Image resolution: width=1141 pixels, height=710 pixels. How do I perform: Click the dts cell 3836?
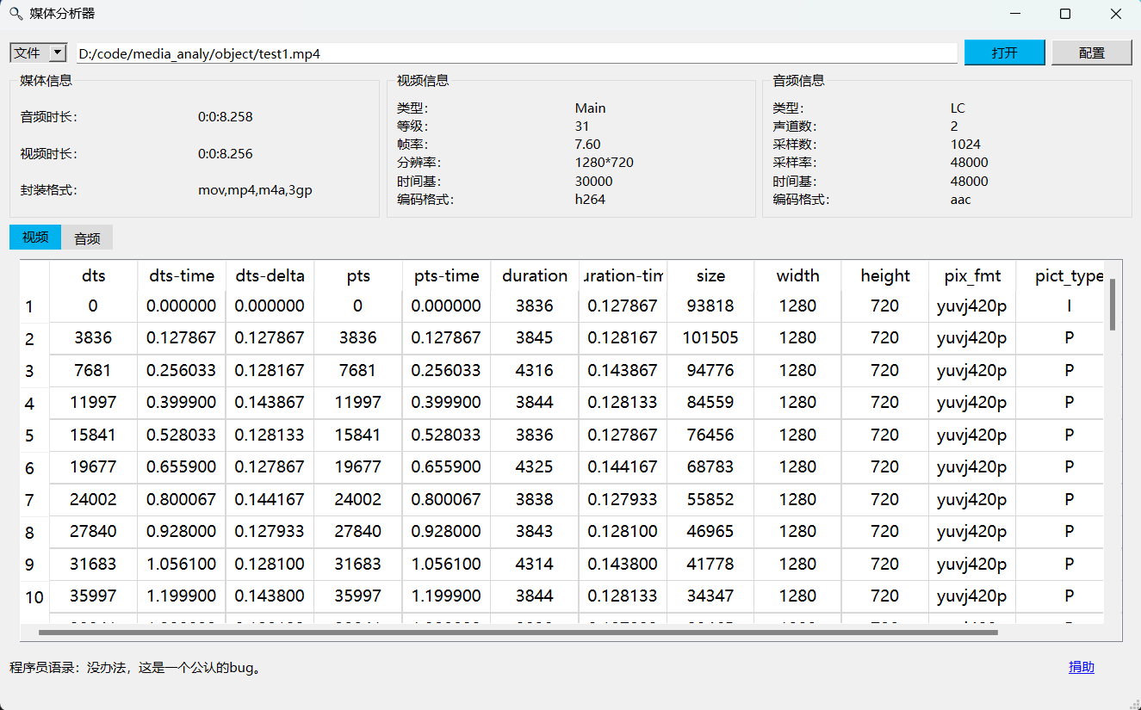pyautogui.click(x=94, y=338)
